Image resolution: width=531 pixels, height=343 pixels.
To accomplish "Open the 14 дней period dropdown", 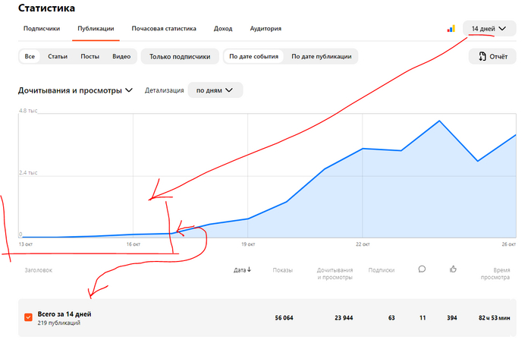I will tap(489, 29).
